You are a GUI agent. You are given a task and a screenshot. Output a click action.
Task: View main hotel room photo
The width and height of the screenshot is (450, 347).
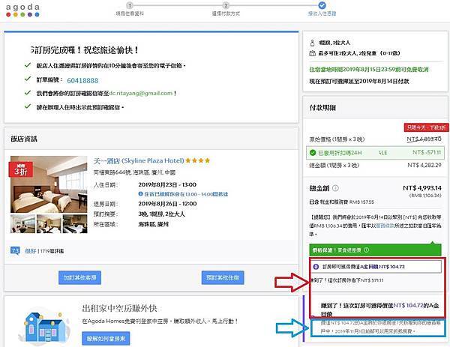point(49,184)
